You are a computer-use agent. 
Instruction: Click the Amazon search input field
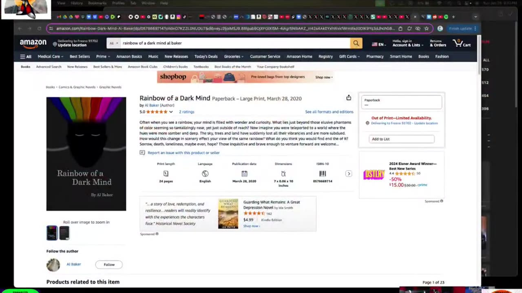pyautogui.click(x=235, y=43)
